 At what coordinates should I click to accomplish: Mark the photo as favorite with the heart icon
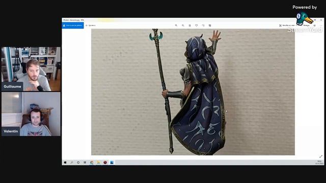(x=197, y=25)
